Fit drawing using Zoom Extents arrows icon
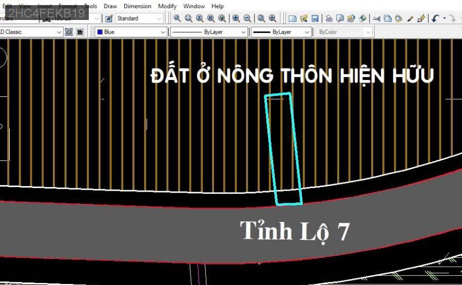The width and height of the screenshot is (462, 285). tap(273, 18)
